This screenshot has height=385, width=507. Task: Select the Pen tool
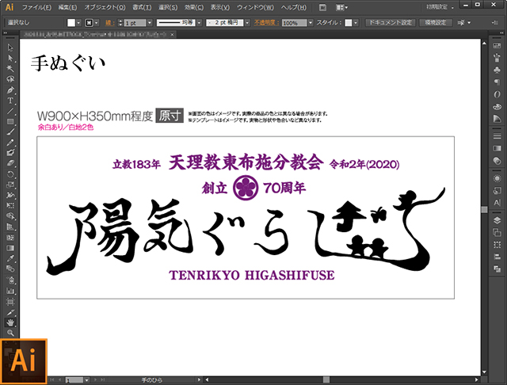pyautogui.click(x=10, y=90)
